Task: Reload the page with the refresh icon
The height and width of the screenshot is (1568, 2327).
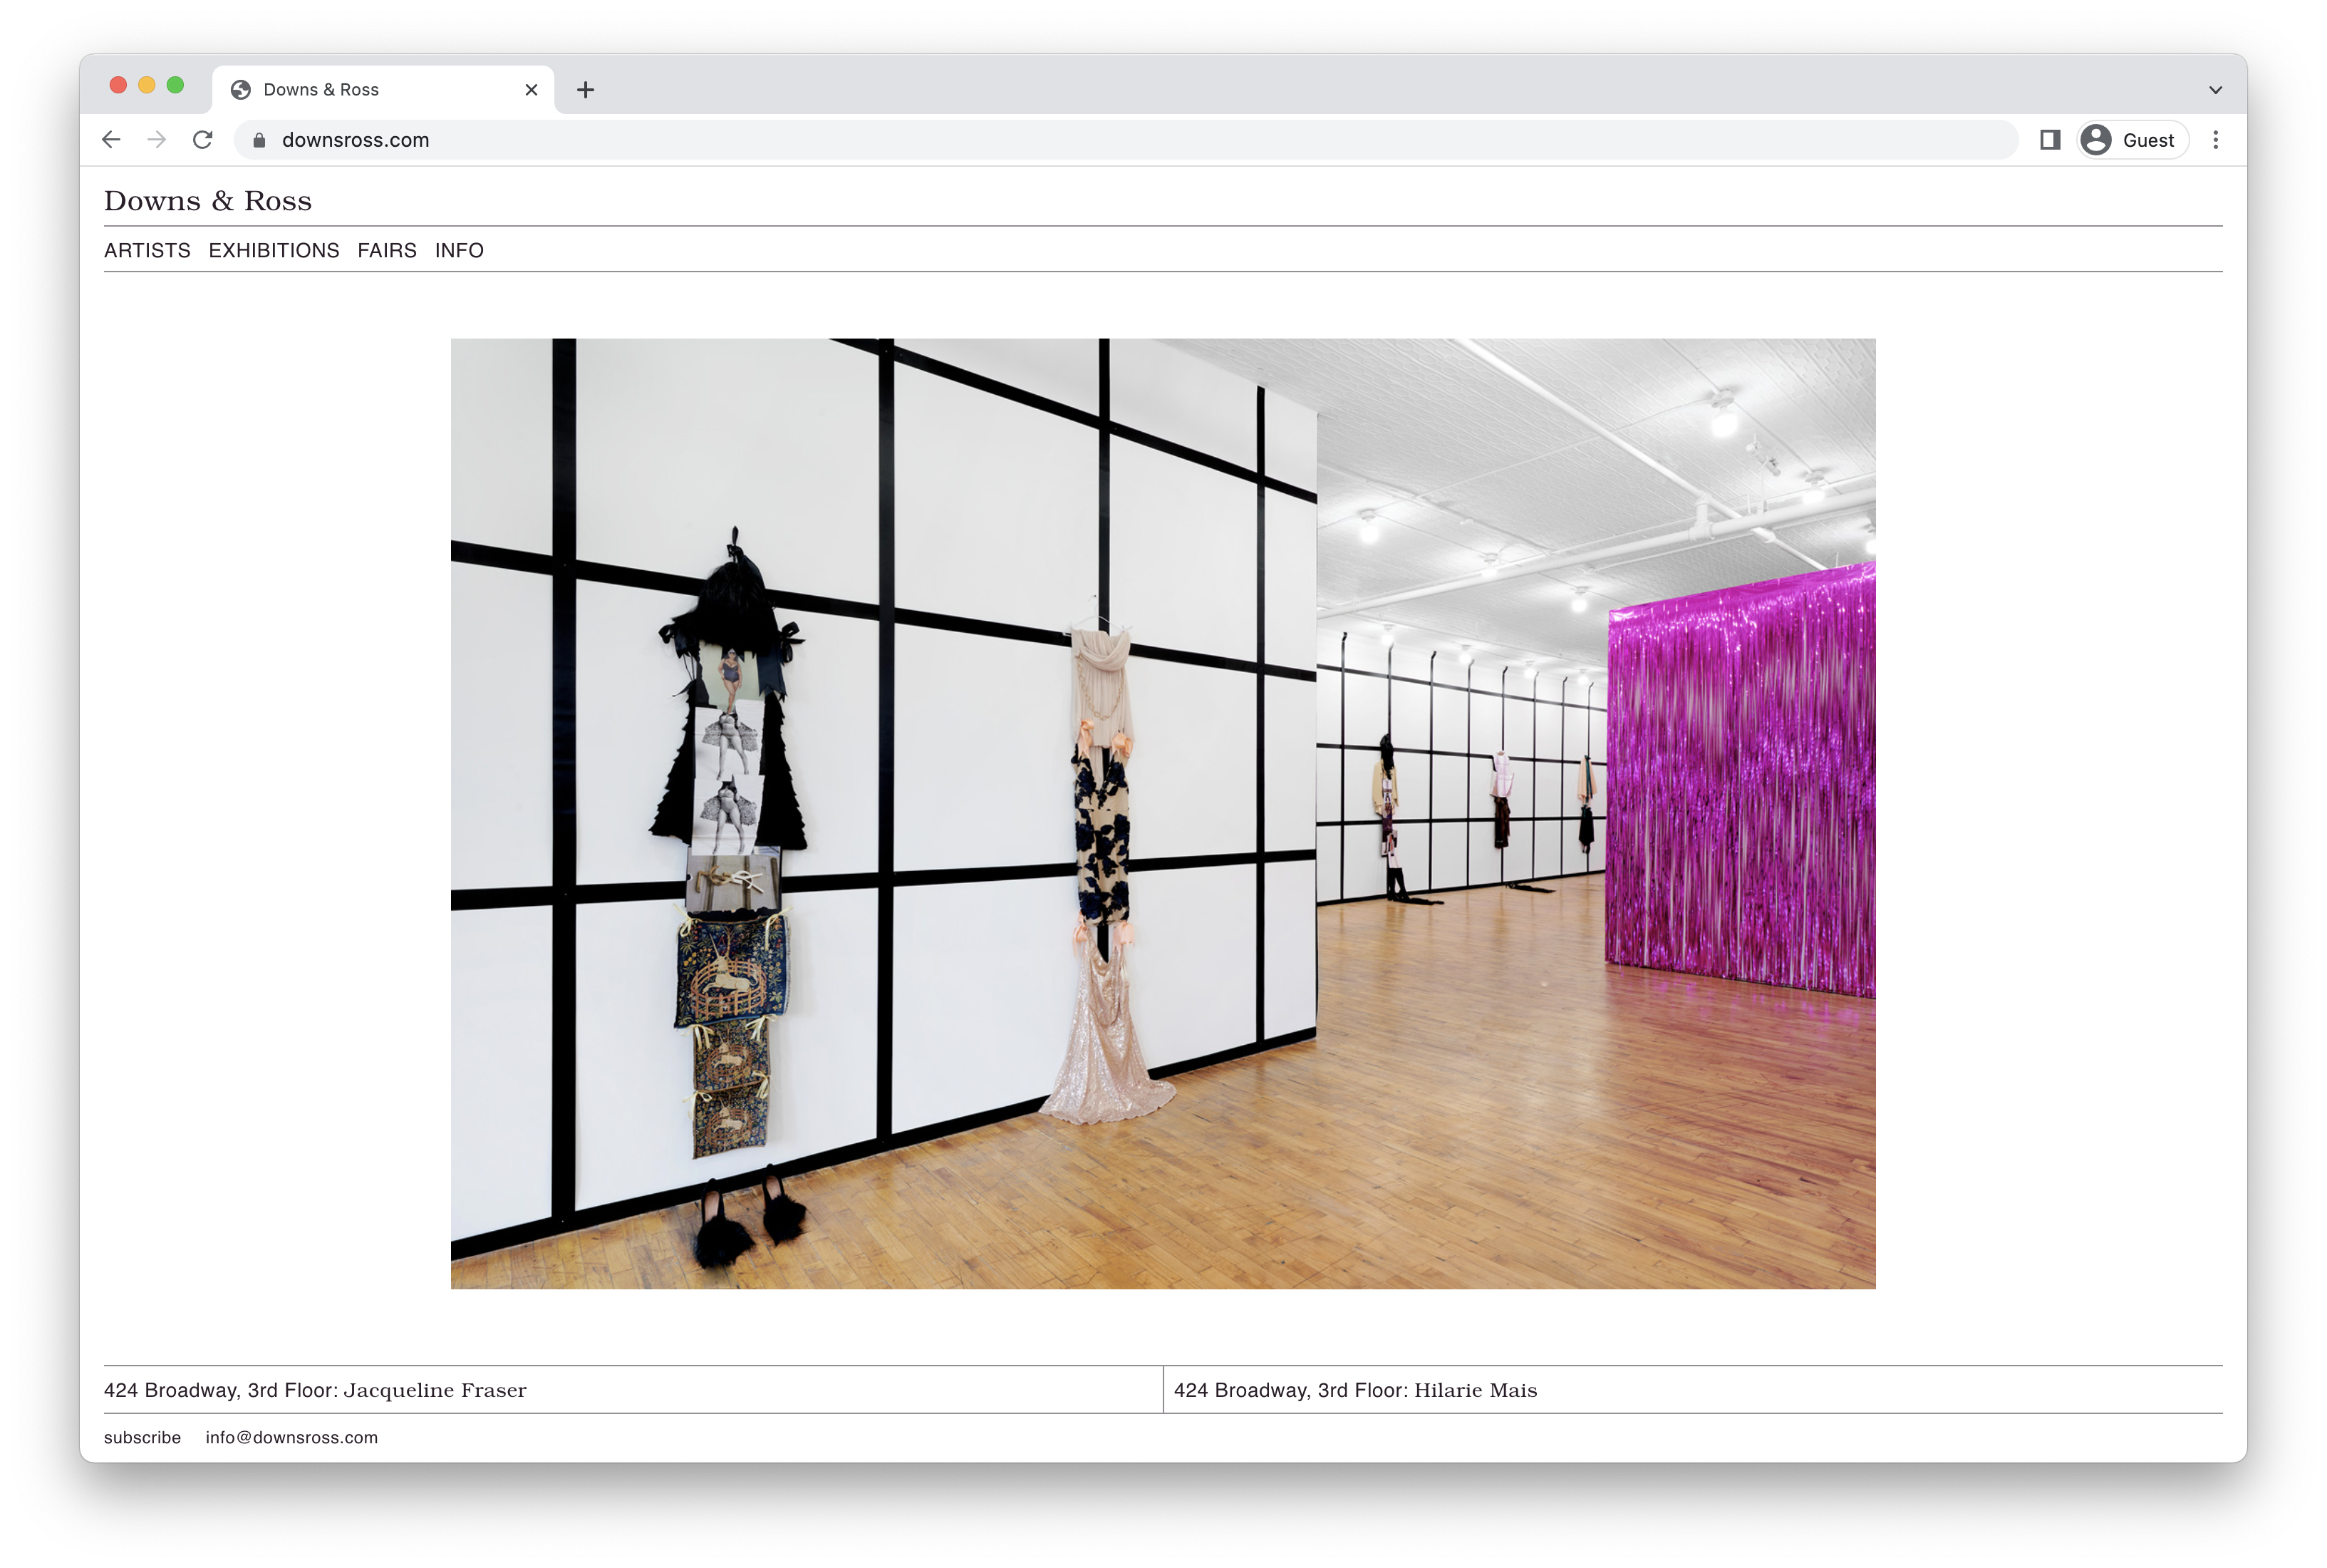Action: [203, 140]
